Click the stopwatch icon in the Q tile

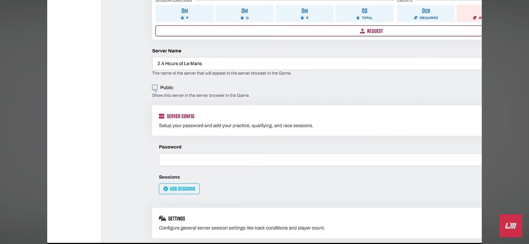(x=242, y=18)
